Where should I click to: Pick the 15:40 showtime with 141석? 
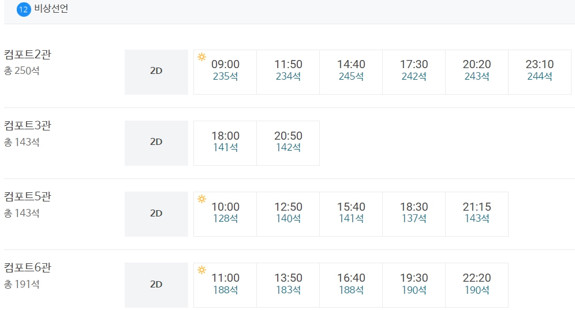(x=351, y=214)
